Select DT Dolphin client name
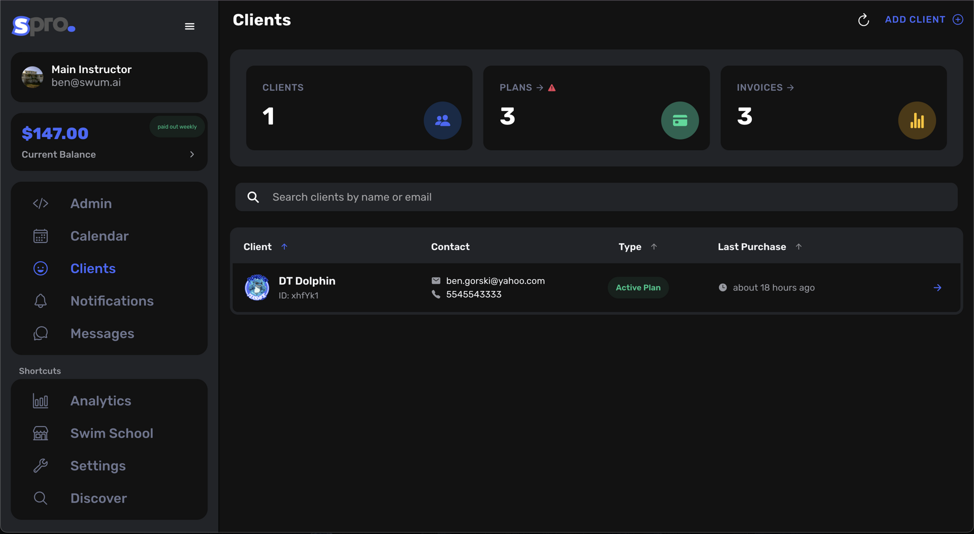This screenshot has height=534, width=974. (307, 281)
